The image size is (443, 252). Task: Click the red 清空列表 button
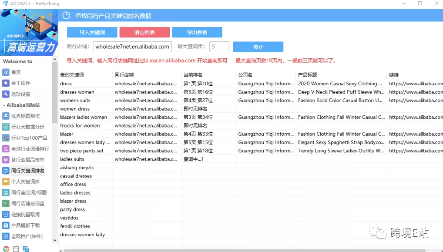(144, 32)
